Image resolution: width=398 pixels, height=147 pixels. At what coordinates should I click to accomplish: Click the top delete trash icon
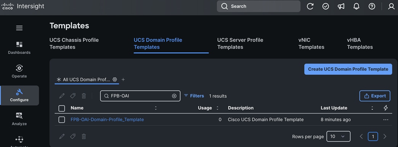tap(84, 96)
